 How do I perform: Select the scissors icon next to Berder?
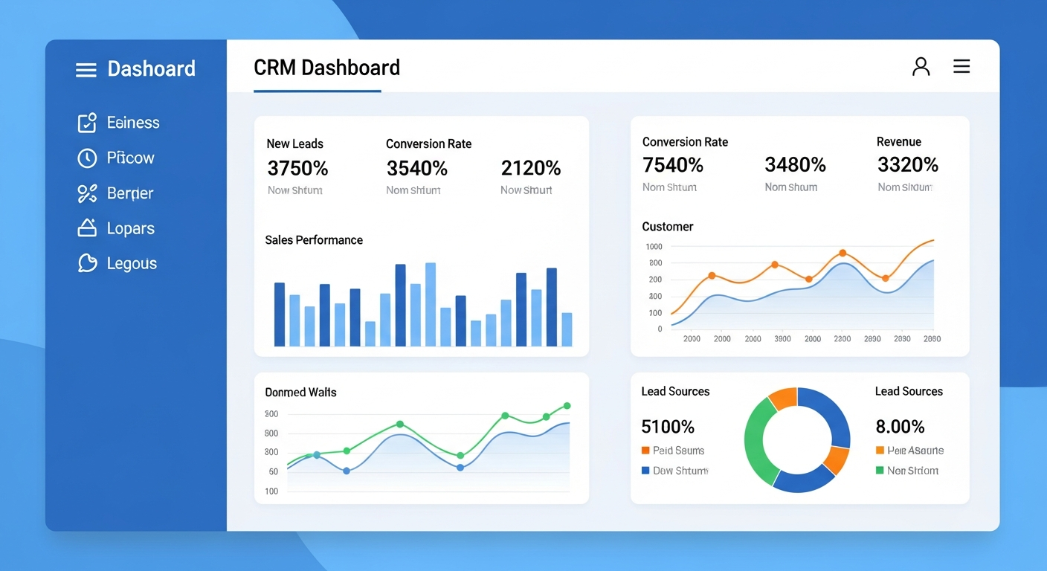(86, 193)
